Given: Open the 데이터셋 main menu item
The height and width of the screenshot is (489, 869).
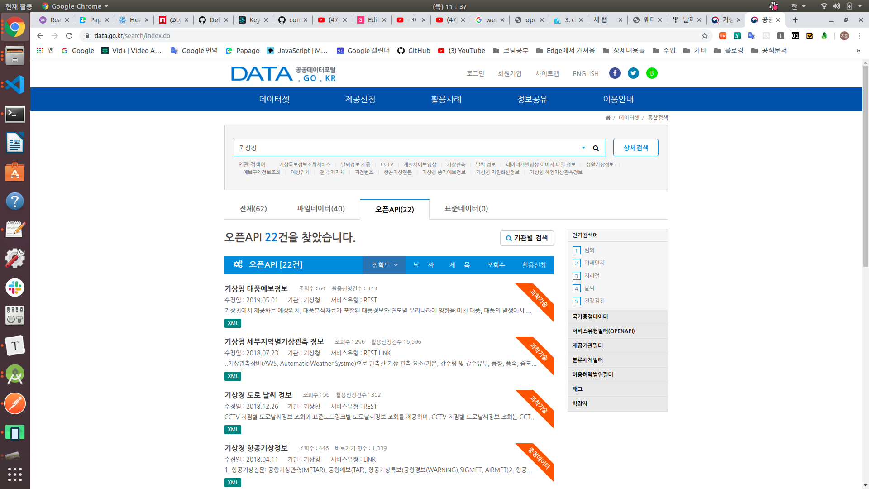Looking at the screenshot, I should coord(274,99).
